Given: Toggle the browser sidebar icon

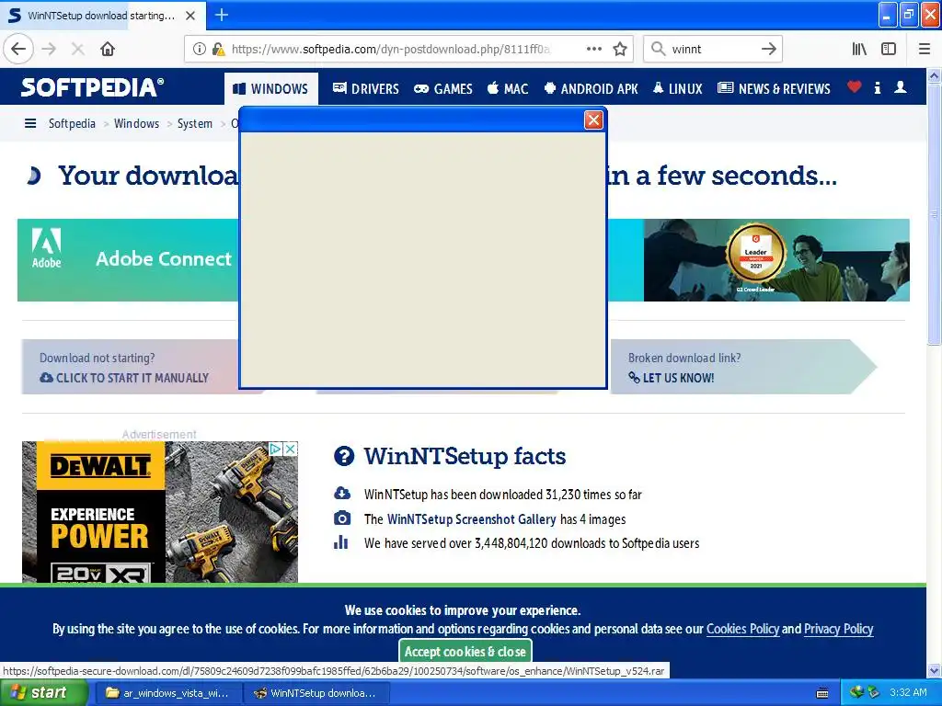Looking at the screenshot, I should point(889,50).
